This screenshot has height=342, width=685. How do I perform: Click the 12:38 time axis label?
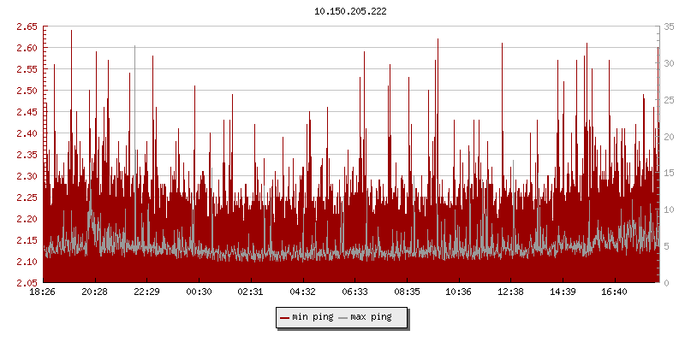[511, 292]
